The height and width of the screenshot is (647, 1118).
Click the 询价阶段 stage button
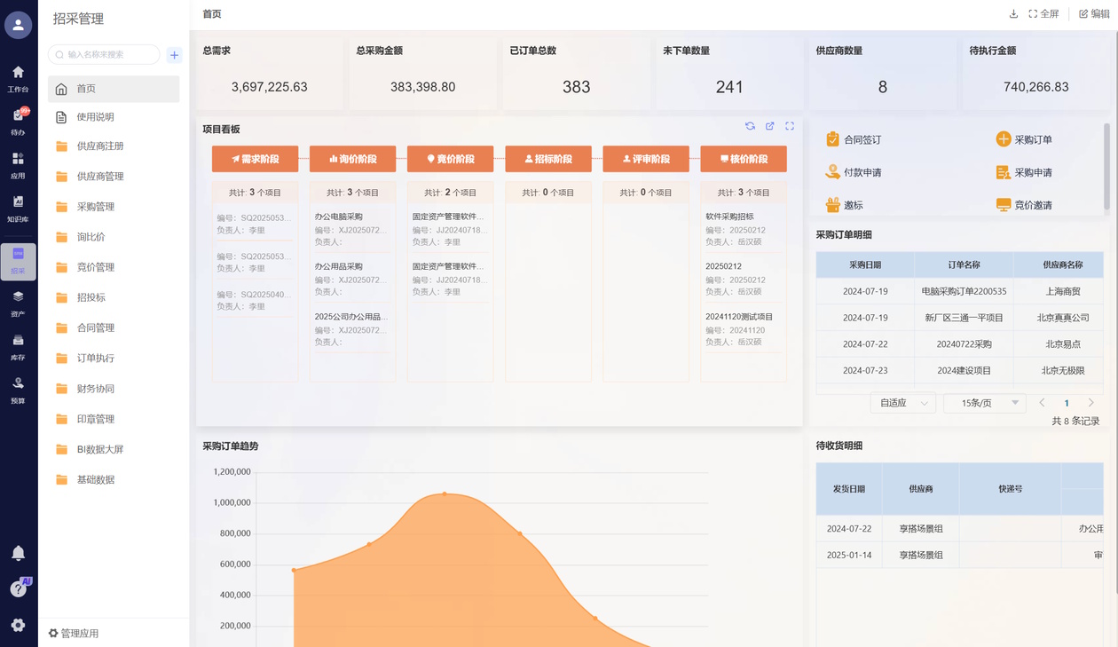(352, 159)
